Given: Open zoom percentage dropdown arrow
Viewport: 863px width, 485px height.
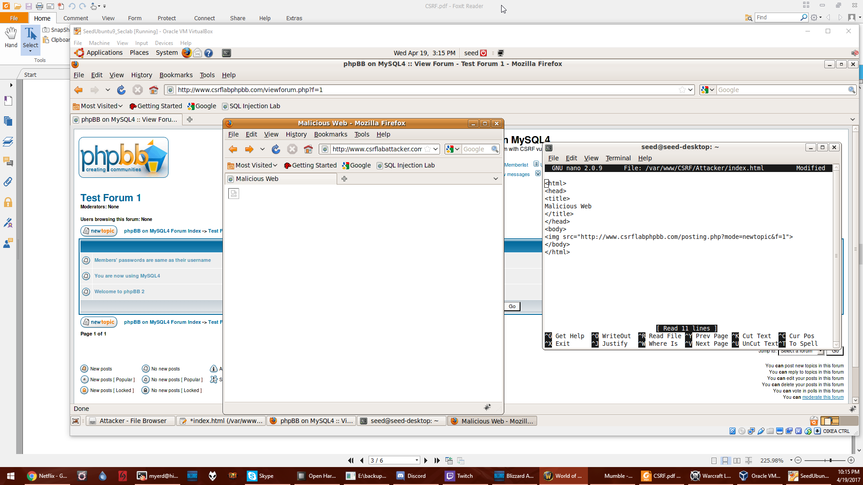Looking at the screenshot, I should coord(791,460).
